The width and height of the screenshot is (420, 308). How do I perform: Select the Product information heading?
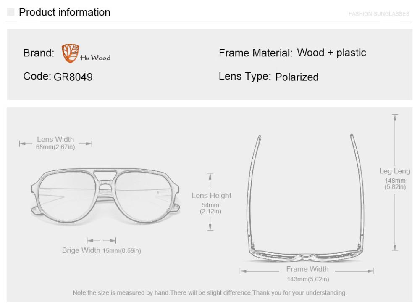pyautogui.click(x=65, y=12)
